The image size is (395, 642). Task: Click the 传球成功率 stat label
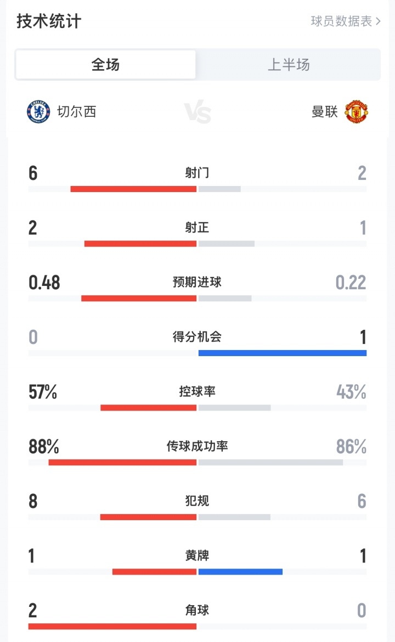pyautogui.click(x=197, y=446)
